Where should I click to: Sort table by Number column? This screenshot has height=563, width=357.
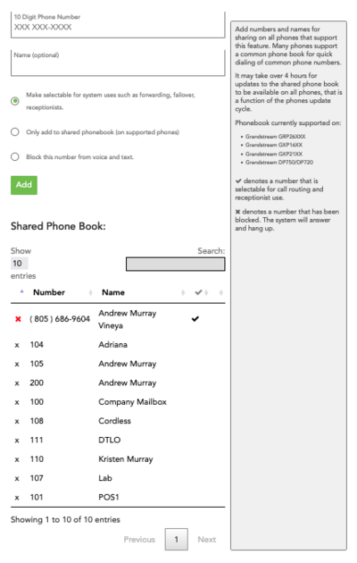coord(49,292)
